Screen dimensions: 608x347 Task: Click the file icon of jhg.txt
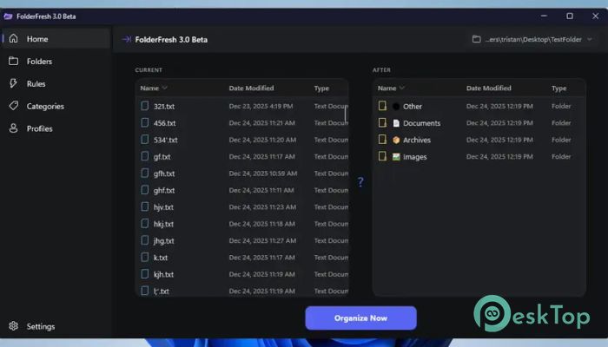pyautogui.click(x=145, y=240)
